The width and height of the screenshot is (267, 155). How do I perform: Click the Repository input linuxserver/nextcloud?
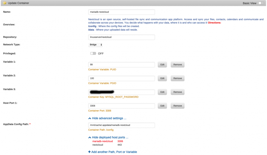pos(121,37)
